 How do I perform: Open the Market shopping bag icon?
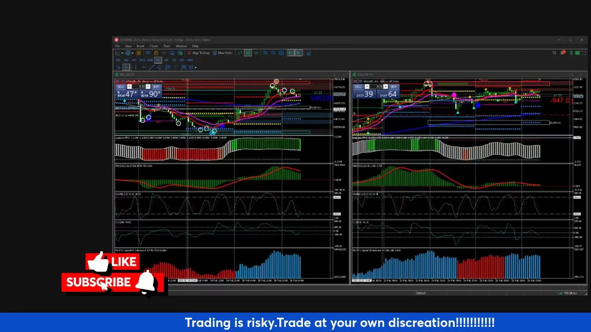coord(156,53)
